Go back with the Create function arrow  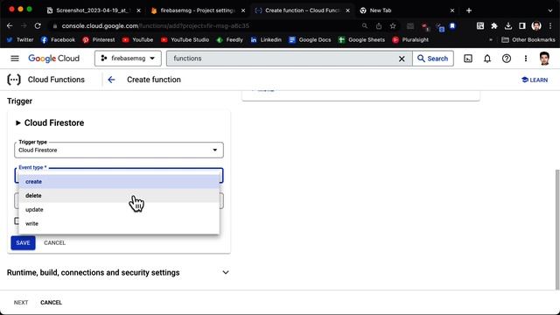point(111,80)
